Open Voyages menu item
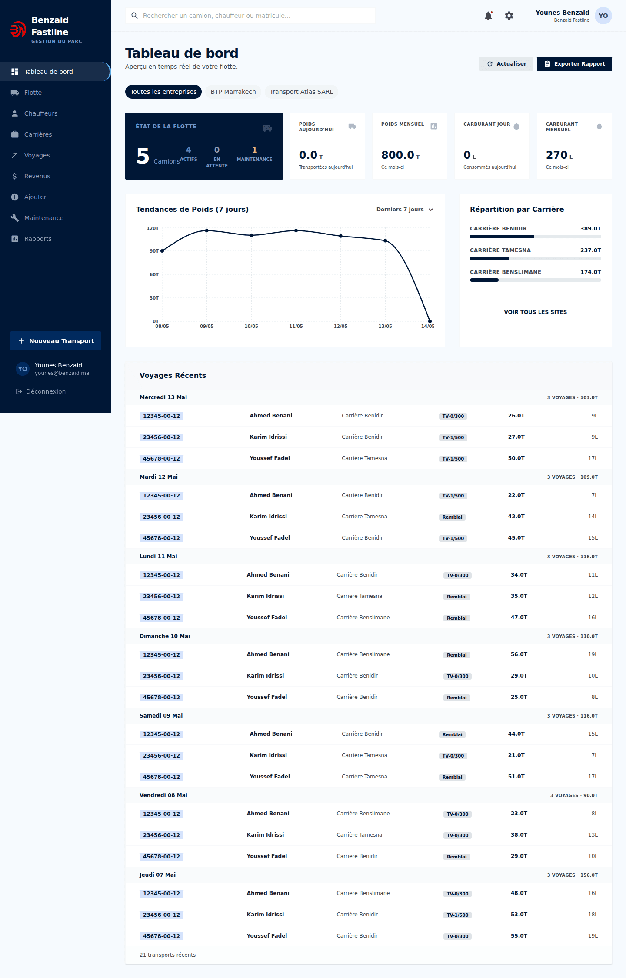The height and width of the screenshot is (978, 626). [56, 155]
